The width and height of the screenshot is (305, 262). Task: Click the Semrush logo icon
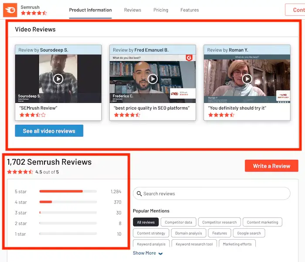point(10,10)
